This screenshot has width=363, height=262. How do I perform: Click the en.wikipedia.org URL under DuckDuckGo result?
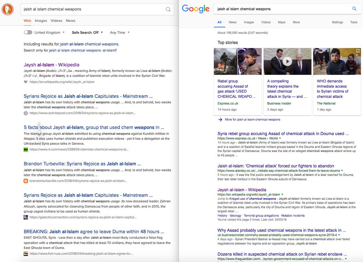pos(62,82)
